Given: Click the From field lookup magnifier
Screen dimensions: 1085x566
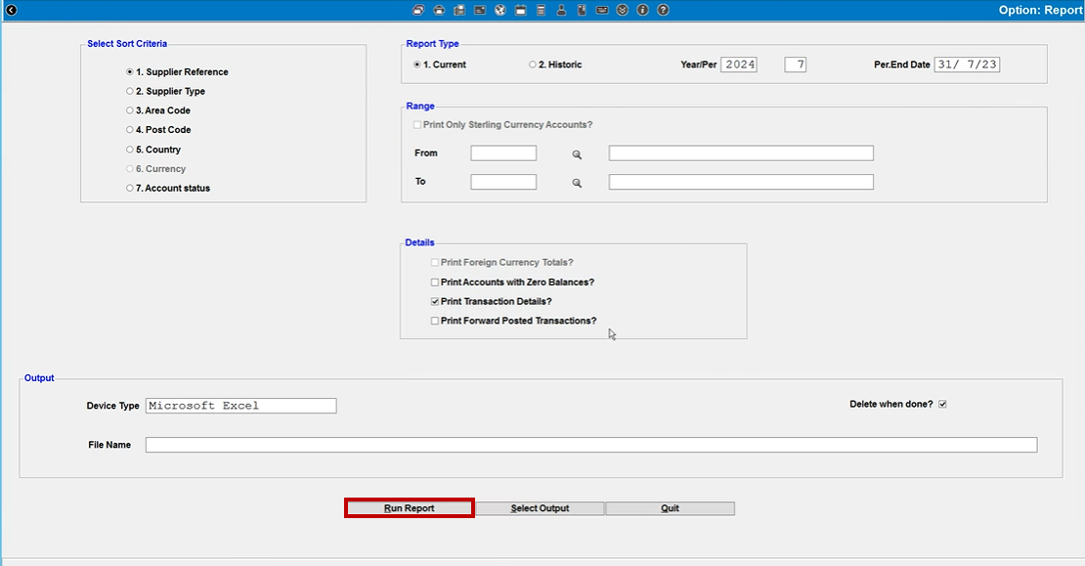Looking at the screenshot, I should (x=577, y=154).
